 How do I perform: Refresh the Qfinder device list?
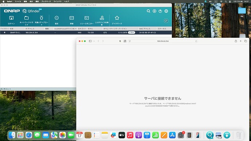click(x=166, y=21)
